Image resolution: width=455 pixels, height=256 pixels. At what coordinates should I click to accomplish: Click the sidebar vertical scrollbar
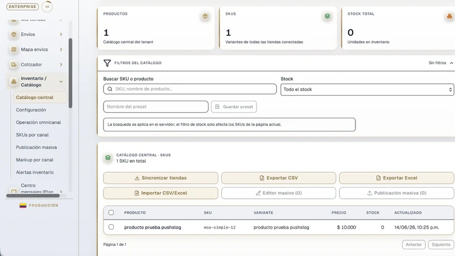pyautogui.click(x=70, y=73)
